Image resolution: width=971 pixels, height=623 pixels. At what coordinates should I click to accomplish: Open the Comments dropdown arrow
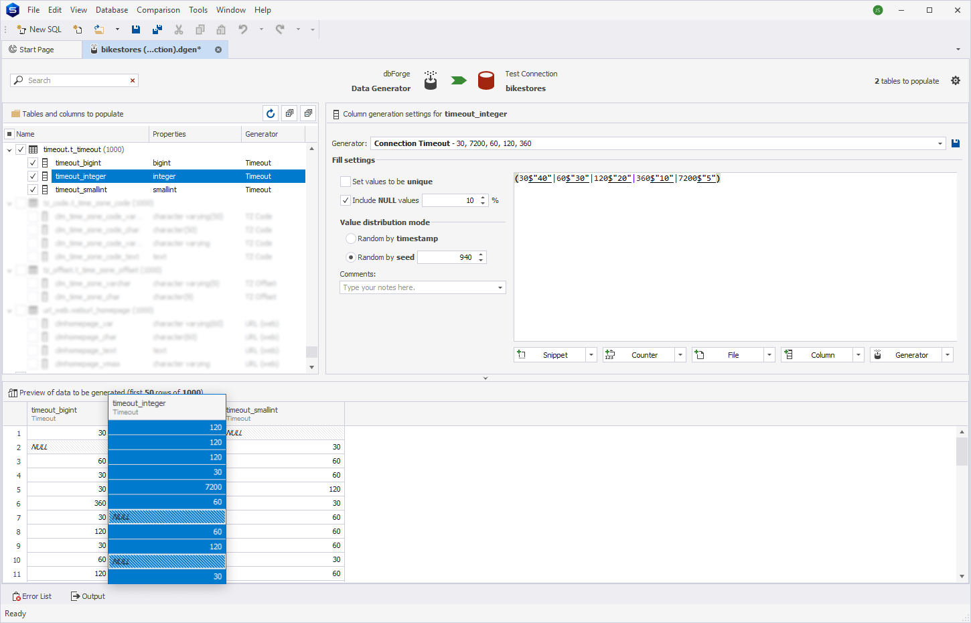tap(500, 287)
